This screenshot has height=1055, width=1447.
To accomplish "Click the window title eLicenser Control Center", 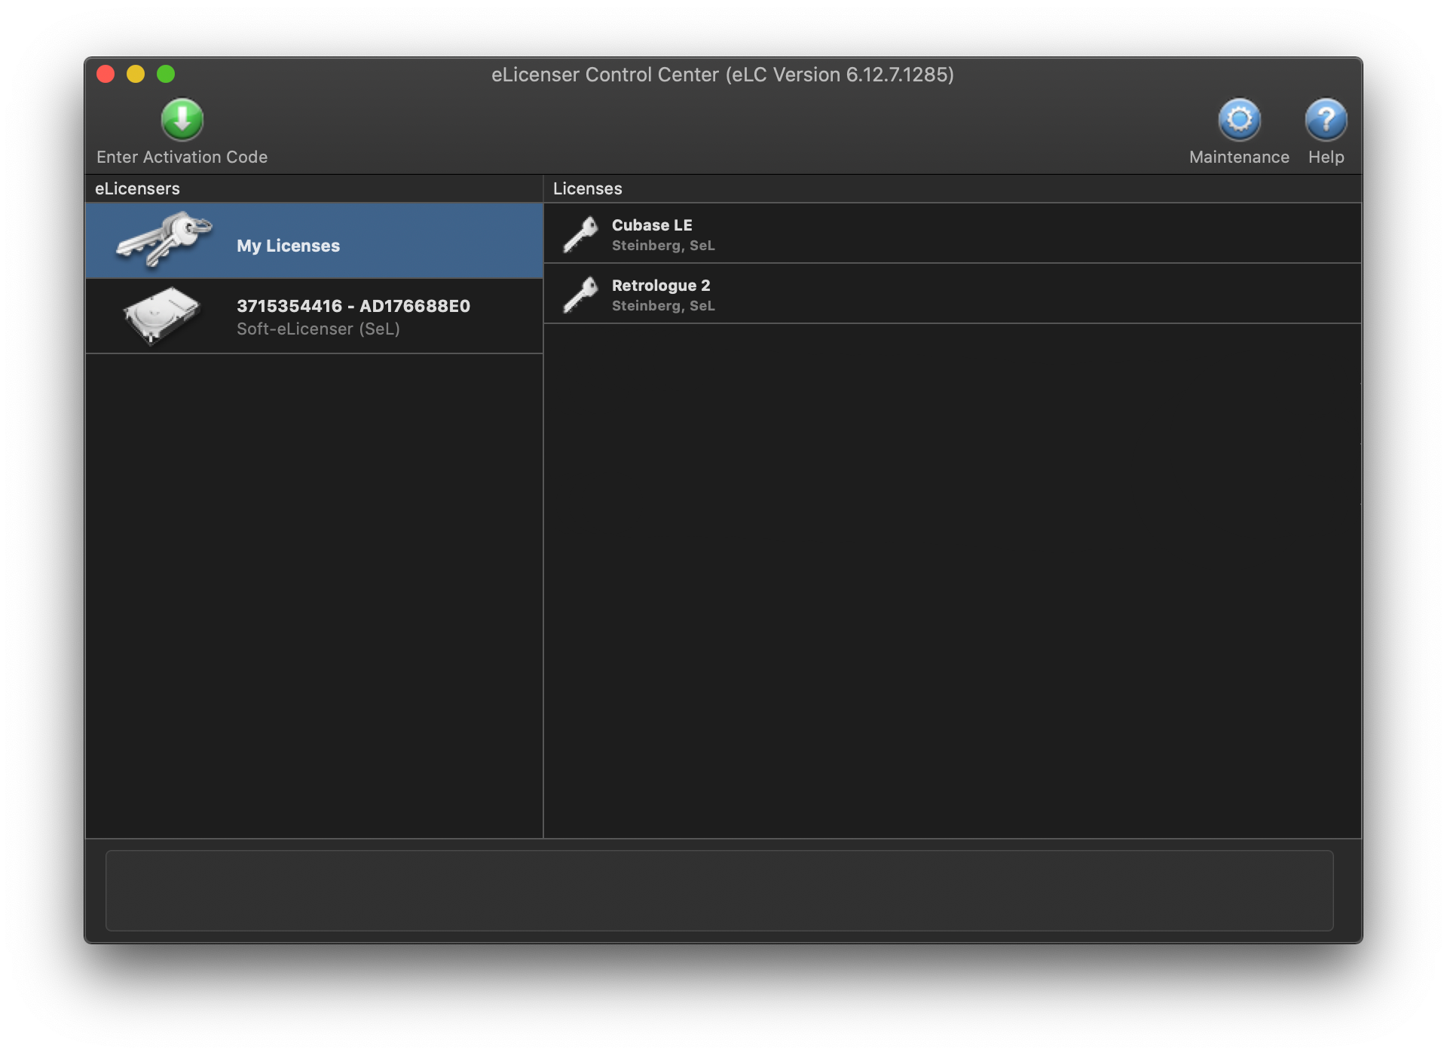I will click(x=722, y=75).
